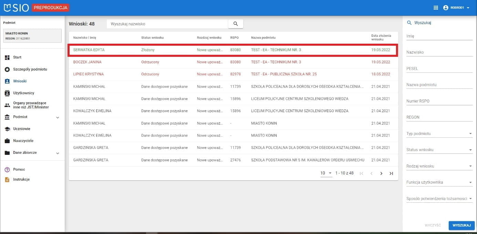Image resolution: width=477 pixels, height=234 pixels.
Task: Click the Start dashboard icon
Action: 7,57
